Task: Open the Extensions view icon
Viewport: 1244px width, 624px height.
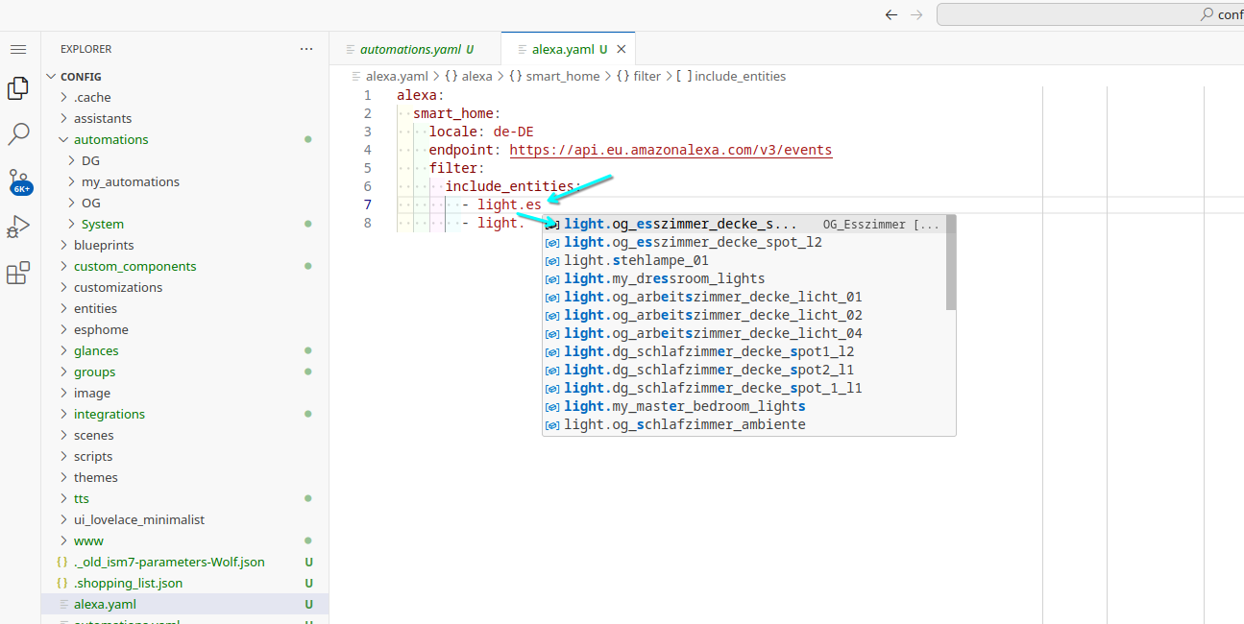Action: pyautogui.click(x=18, y=274)
